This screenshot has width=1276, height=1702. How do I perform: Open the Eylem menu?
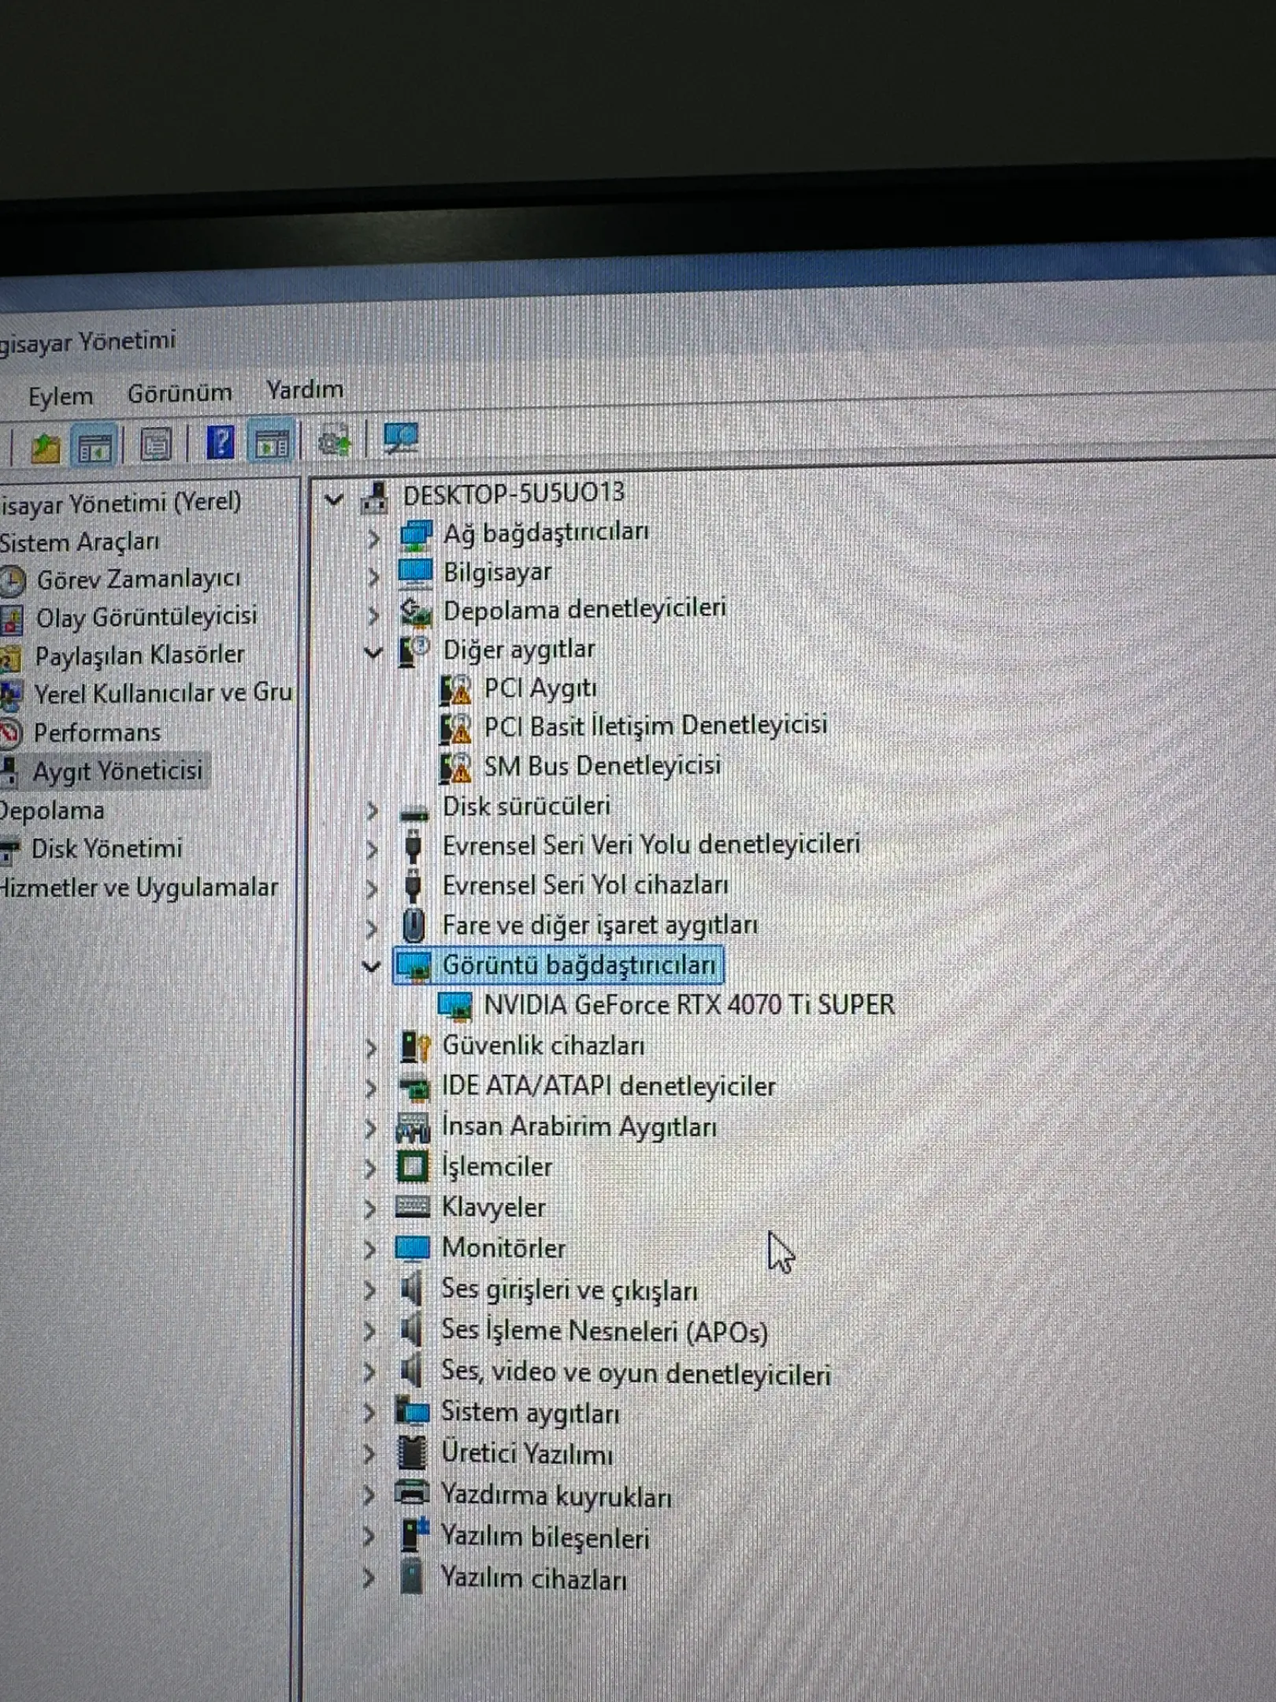(61, 396)
